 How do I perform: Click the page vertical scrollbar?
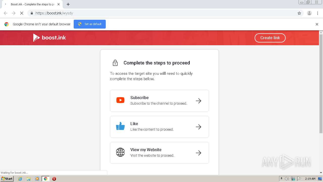click(321, 83)
